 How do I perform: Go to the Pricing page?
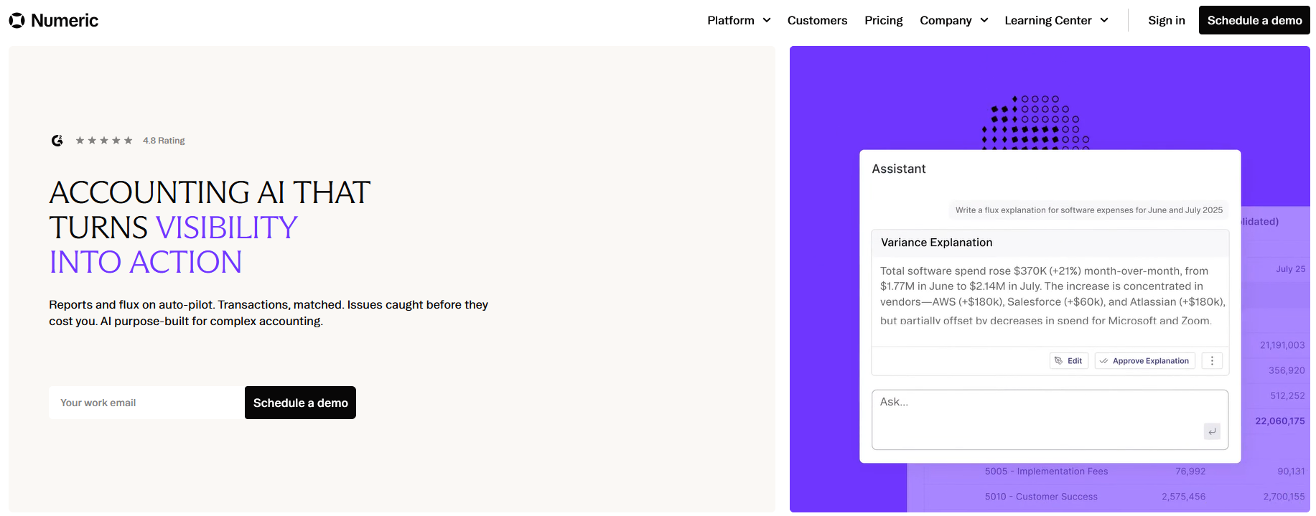tap(883, 21)
